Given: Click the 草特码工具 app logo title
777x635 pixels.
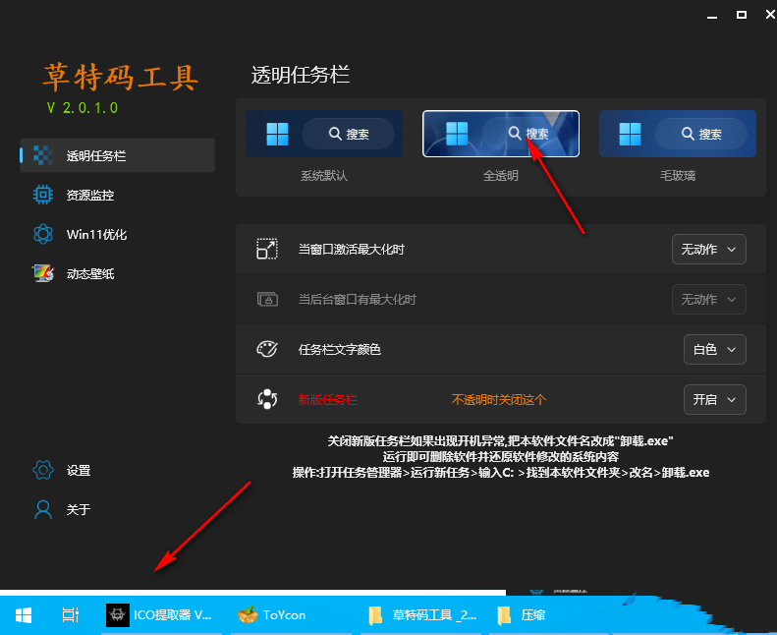Looking at the screenshot, I should tap(120, 78).
